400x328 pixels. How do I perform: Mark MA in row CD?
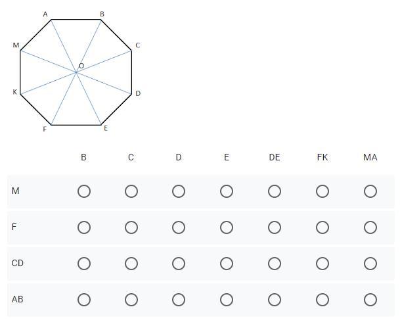(x=370, y=264)
